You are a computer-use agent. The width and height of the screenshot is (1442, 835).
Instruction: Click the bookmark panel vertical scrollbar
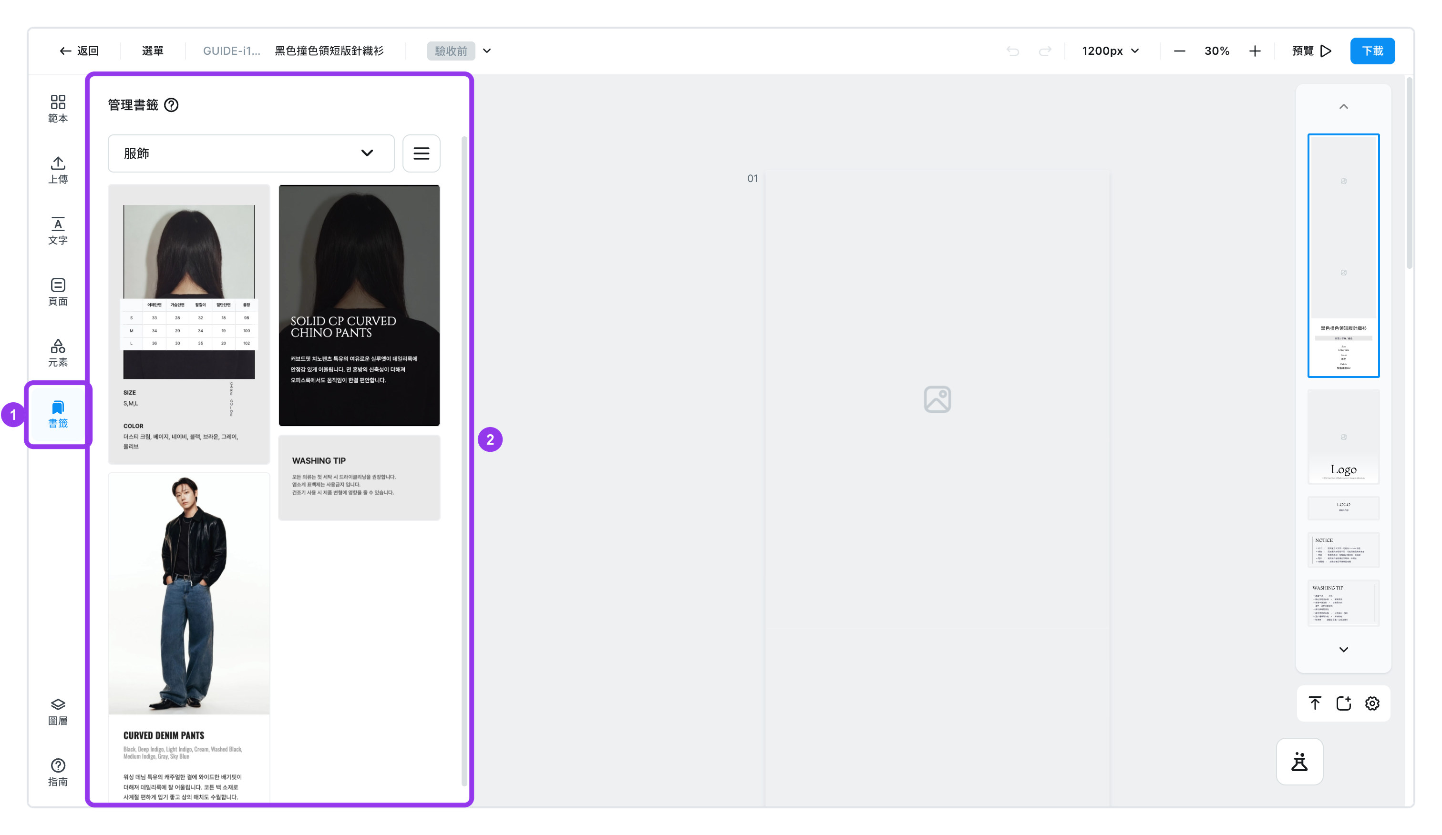click(x=464, y=460)
